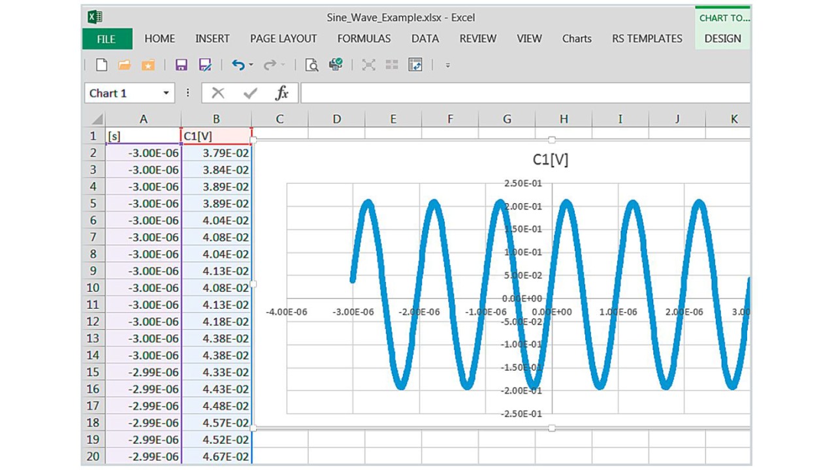Select row 20 header
The image size is (836, 470).
coord(93,456)
